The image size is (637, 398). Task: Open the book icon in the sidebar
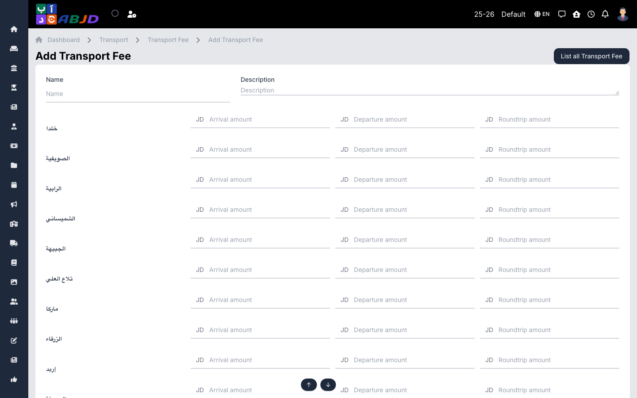click(14, 263)
